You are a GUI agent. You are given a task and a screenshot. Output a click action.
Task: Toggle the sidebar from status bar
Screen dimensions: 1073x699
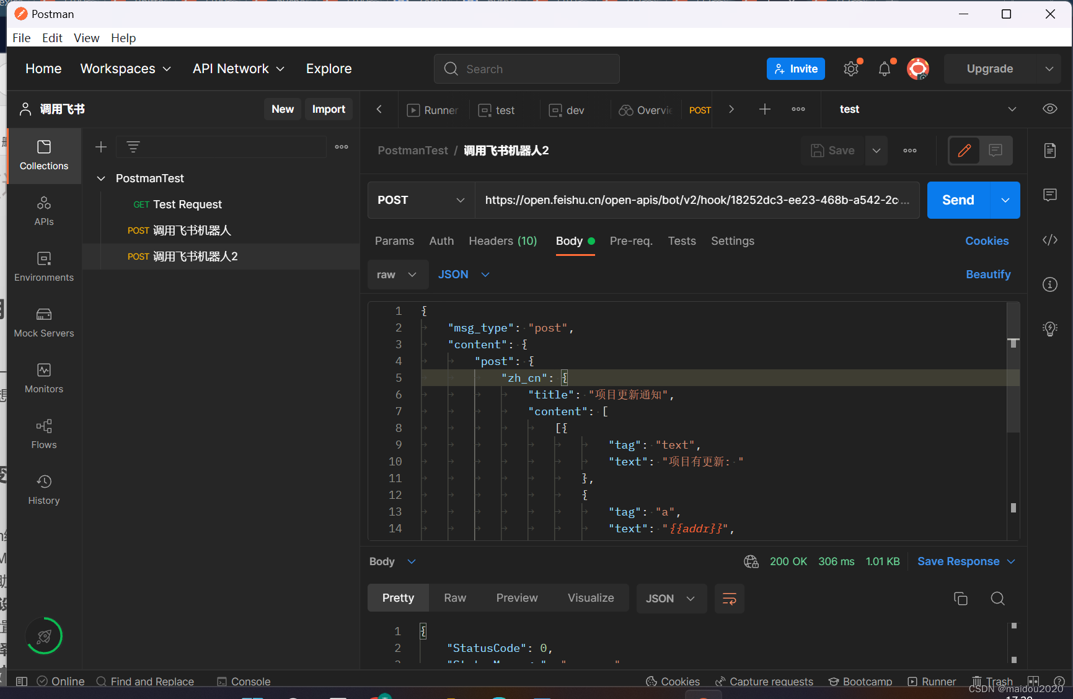click(22, 682)
